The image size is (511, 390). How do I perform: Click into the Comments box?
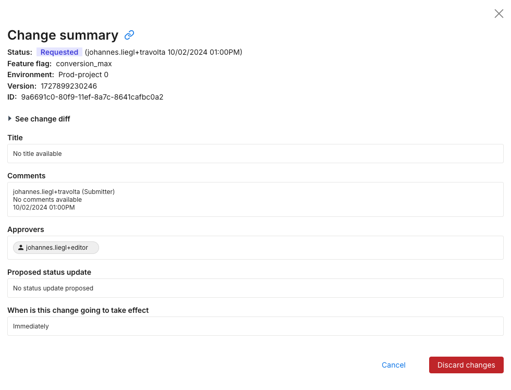point(255,199)
